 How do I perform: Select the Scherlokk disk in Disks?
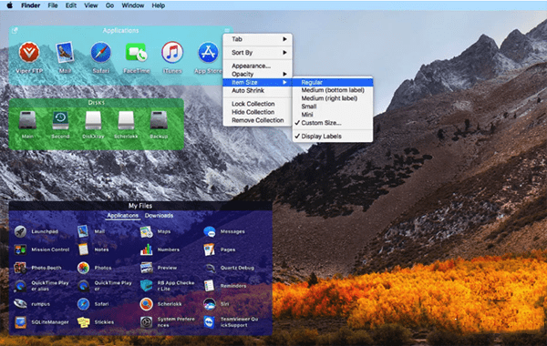coord(126,120)
